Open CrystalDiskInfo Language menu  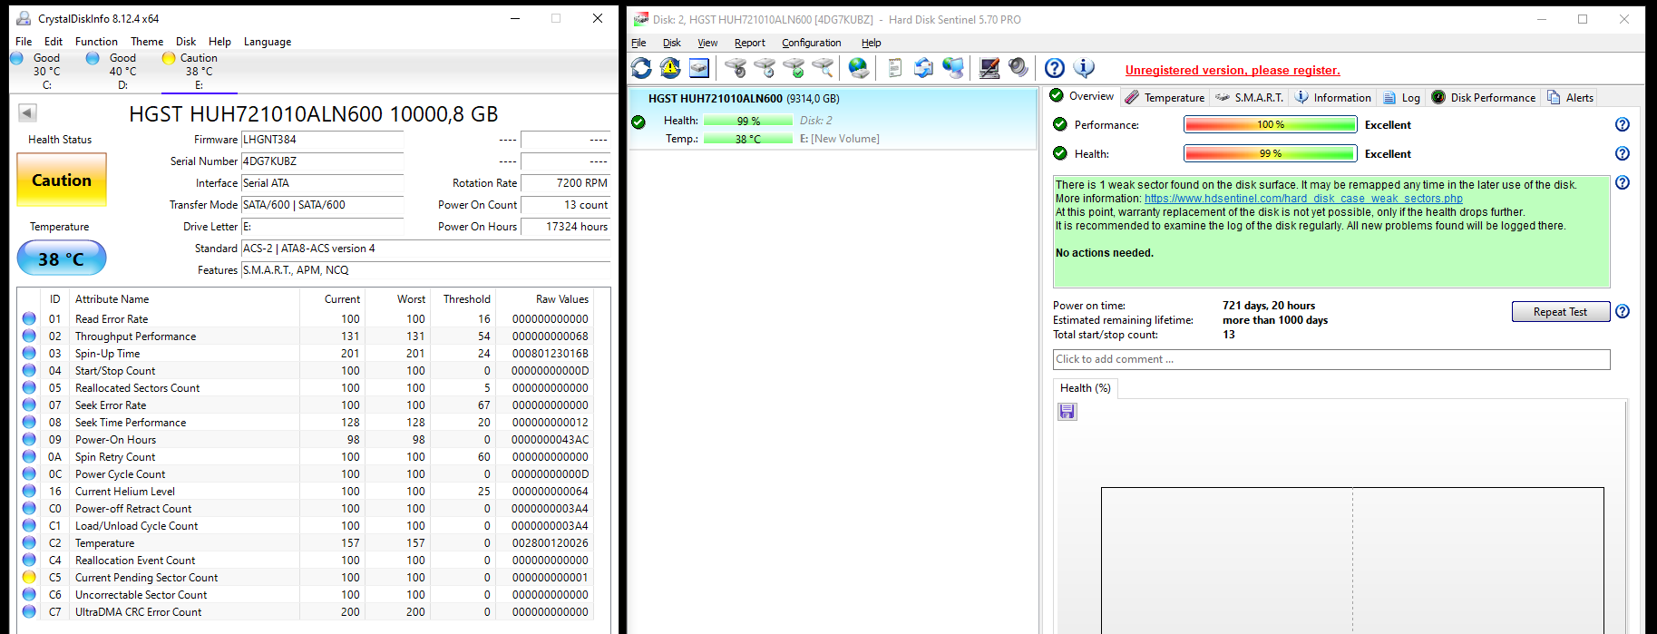tap(268, 42)
